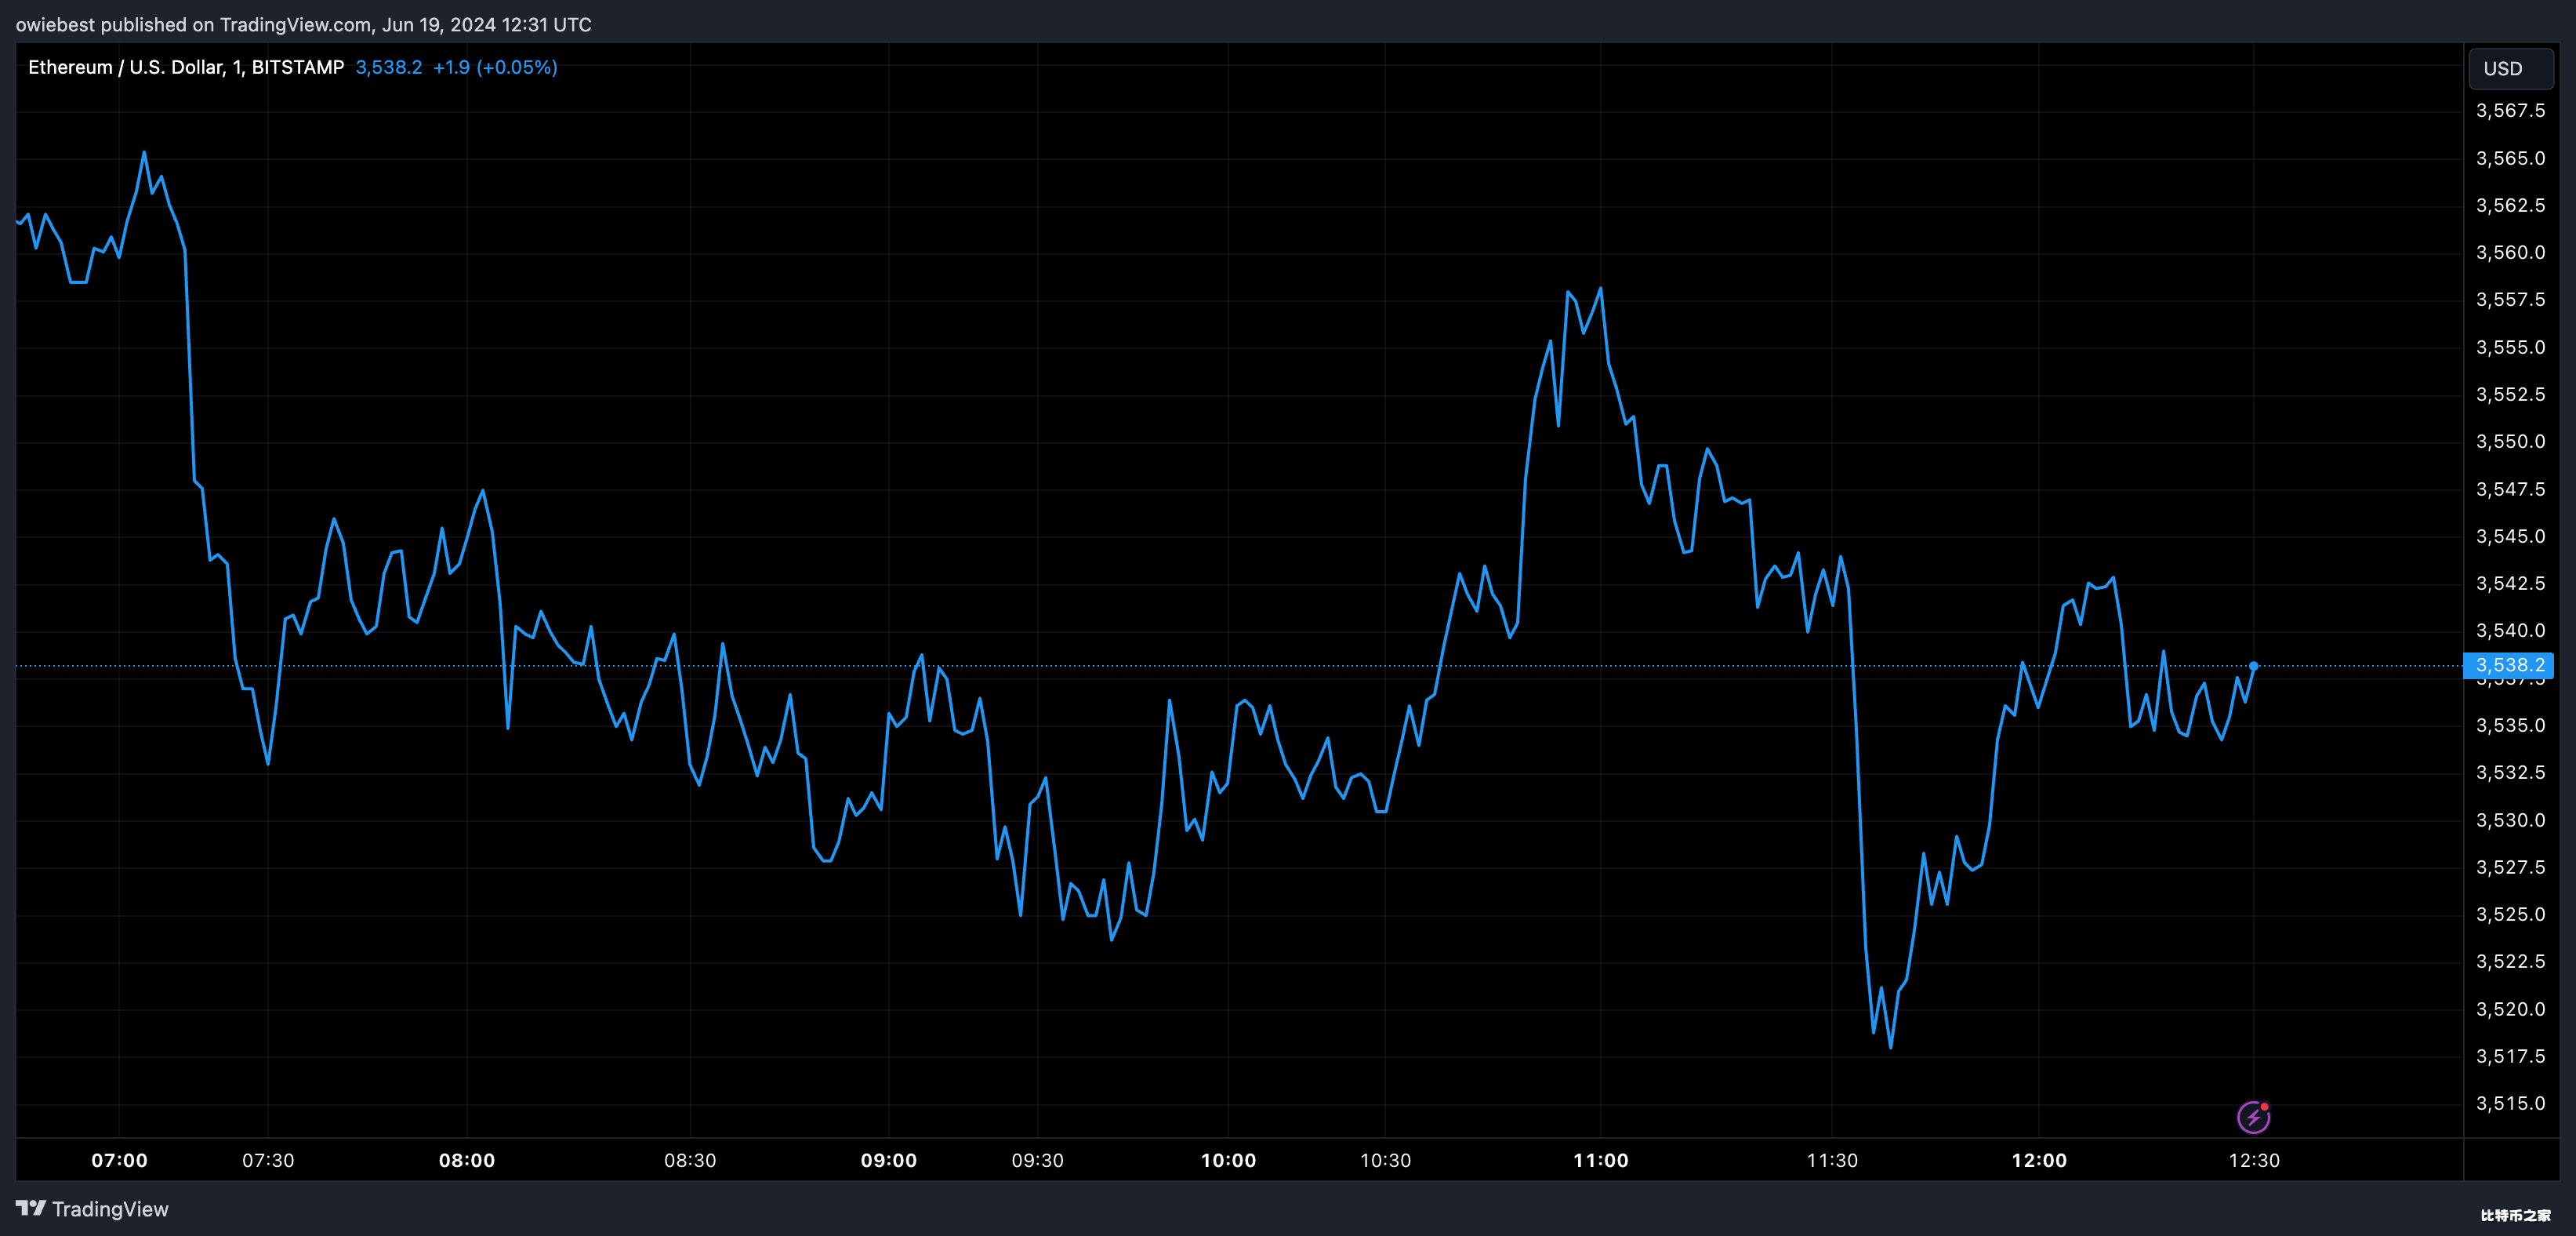Open the USD currency selector
This screenshot has height=1236, width=2576.
click(x=2509, y=69)
